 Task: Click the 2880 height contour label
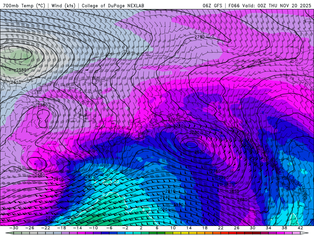[x=242, y=200]
